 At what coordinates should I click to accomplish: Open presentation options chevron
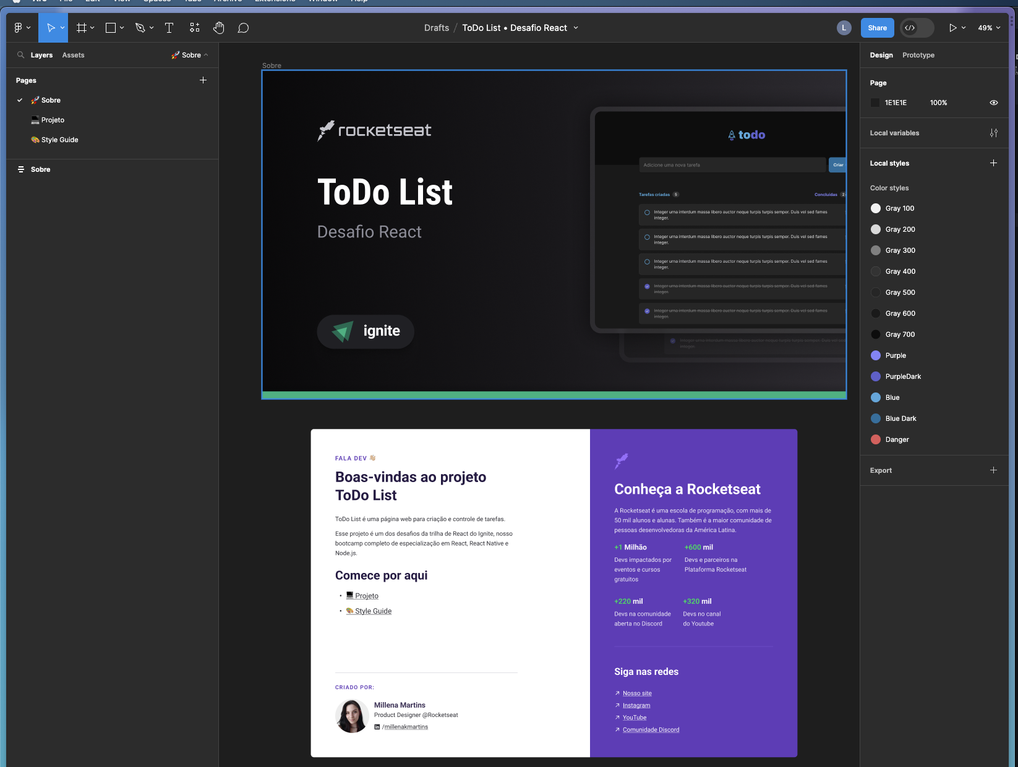964,28
